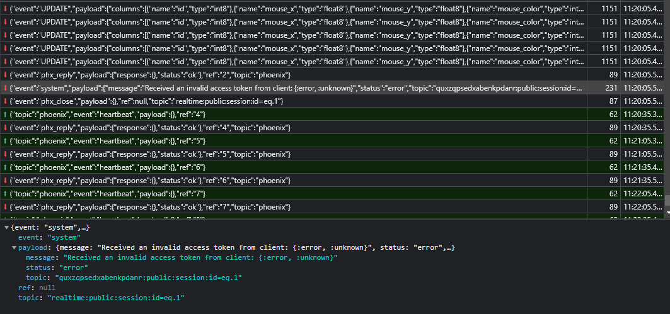
Task: Click the topic "realtime:public:session:id=eq.1" property
Action: pyautogui.click(x=101, y=298)
